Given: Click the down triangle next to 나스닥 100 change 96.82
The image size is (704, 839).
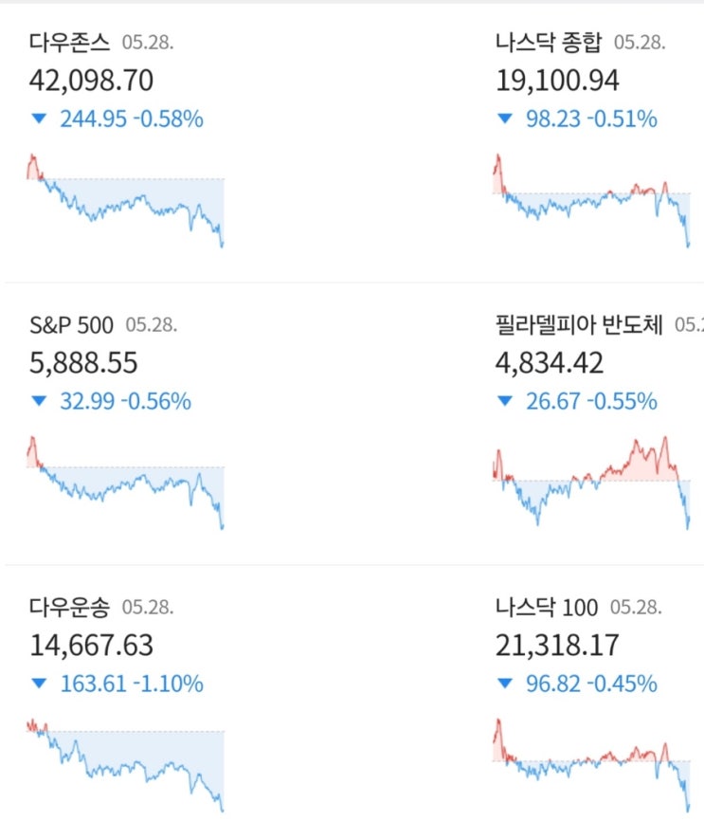Looking at the screenshot, I should tap(504, 684).
